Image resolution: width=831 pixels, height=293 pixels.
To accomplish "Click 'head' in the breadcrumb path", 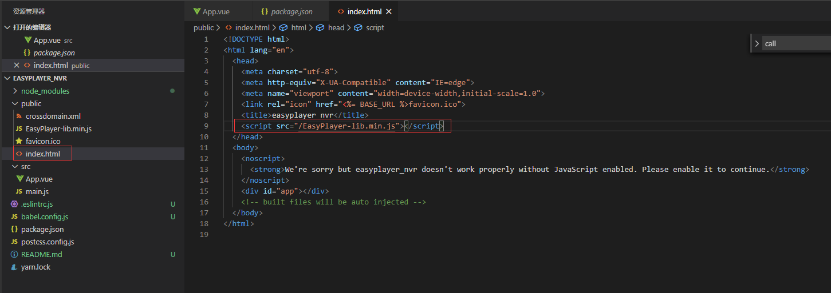I will 336,27.
